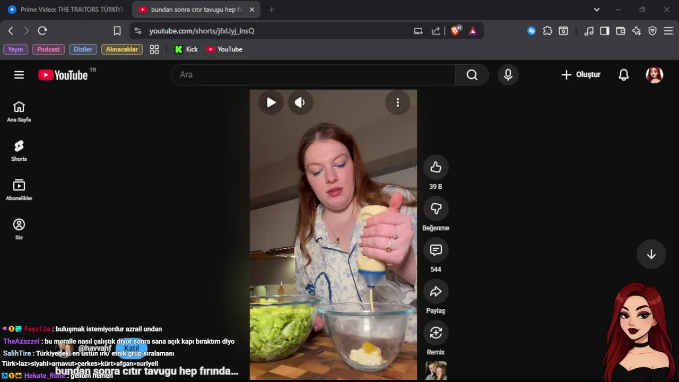Viewport: 679px width, 382px height.
Task: Open Brave Rewards triangle icon
Action: point(473,31)
